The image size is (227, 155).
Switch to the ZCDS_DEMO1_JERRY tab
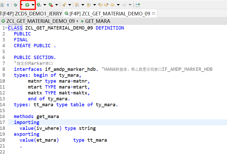(31, 13)
